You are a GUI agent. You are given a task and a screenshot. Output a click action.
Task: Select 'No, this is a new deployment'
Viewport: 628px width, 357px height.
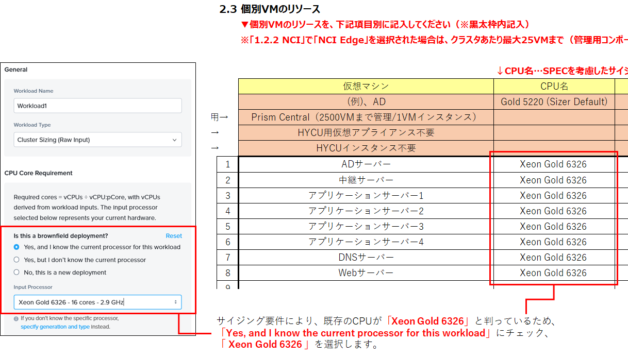click(17, 273)
